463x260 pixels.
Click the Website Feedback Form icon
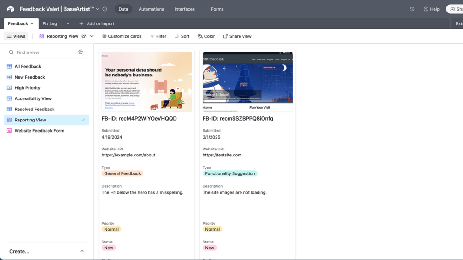[x=10, y=130]
